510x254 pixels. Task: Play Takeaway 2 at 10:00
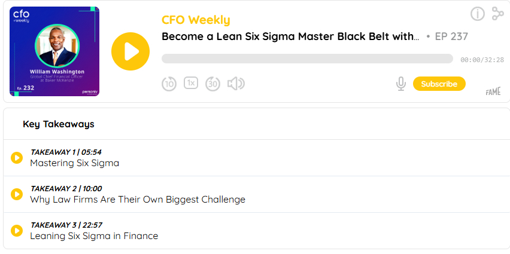pos(17,194)
